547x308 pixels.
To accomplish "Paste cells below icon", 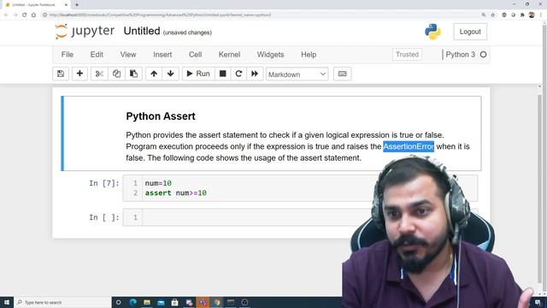I will pyautogui.click(x=133, y=74).
